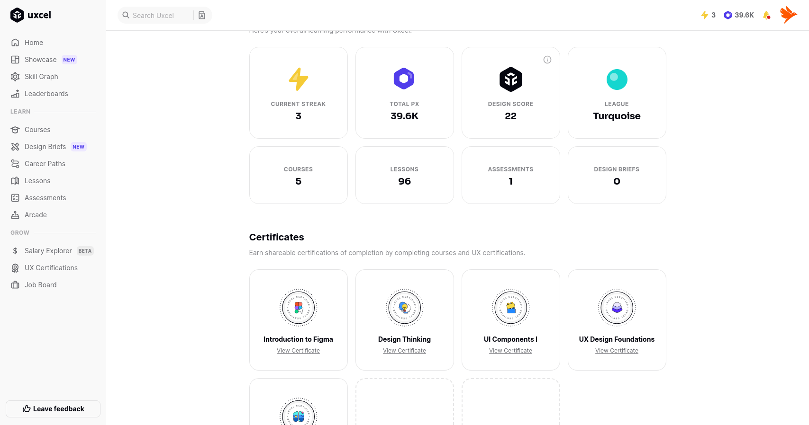View certificate for UX Design Foundations
809x425 pixels.
click(617, 351)
